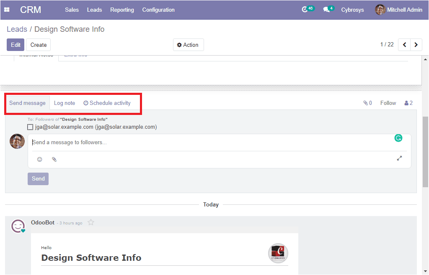Show followers list via person icon 2
Viewport: 429px width, 275px height.
coord(408,103)
